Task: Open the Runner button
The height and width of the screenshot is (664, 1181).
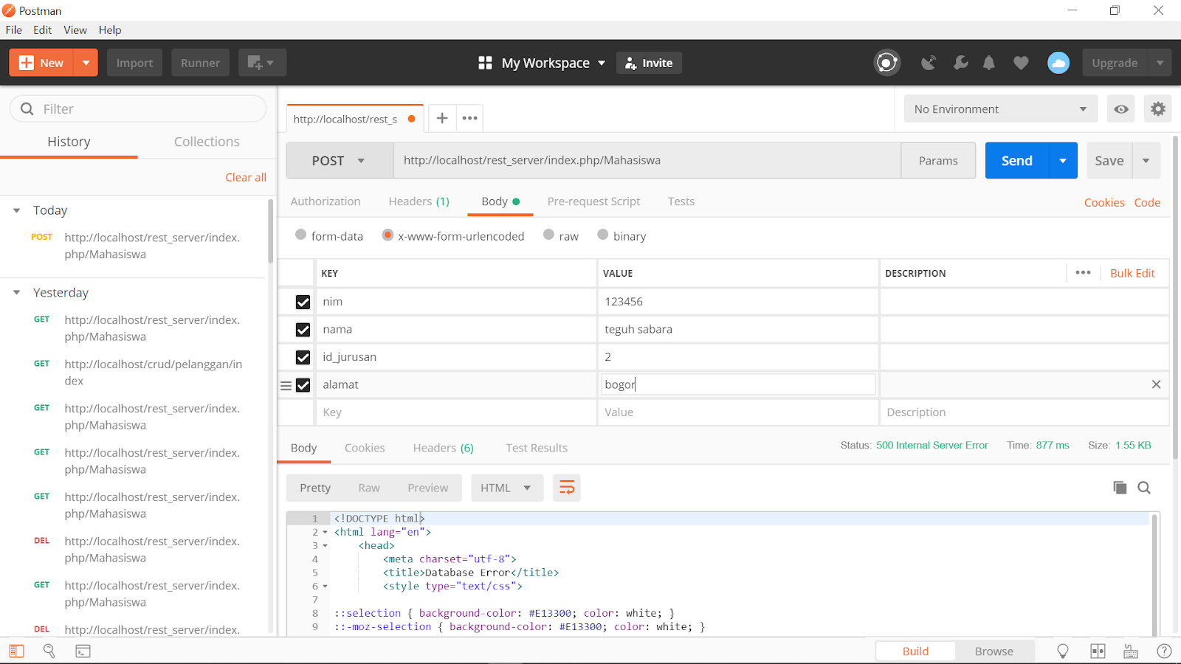Action: [200, 63]
